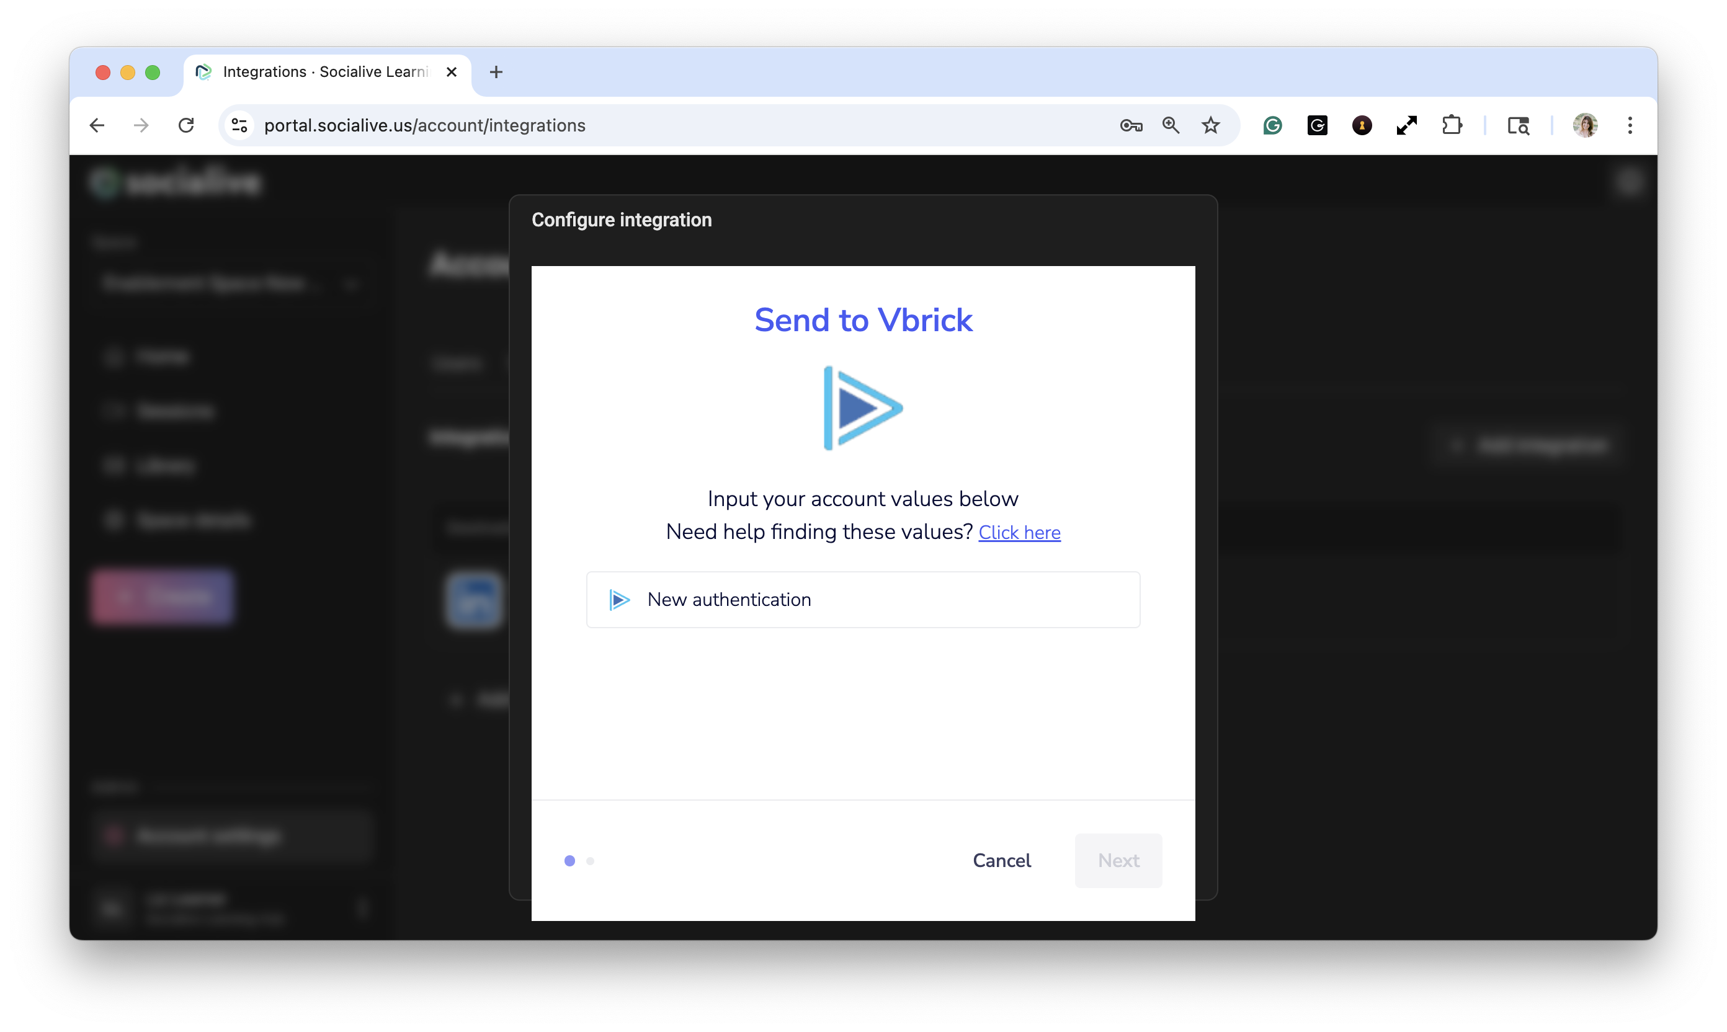Viewport: 1727px width, 1032px height.
Task: Select the New authentication option
Action: click(862, 600)
